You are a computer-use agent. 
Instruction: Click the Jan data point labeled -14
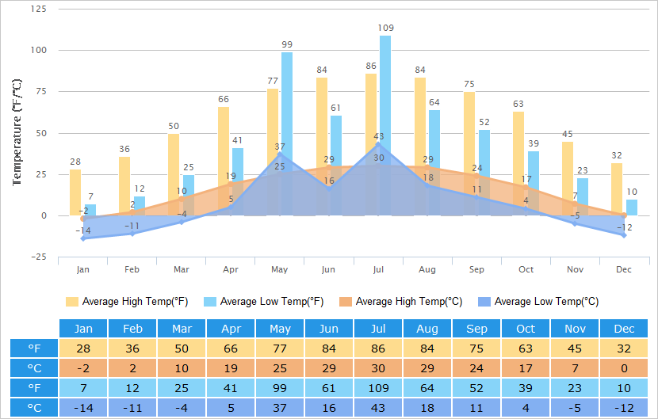coord(83,238)
